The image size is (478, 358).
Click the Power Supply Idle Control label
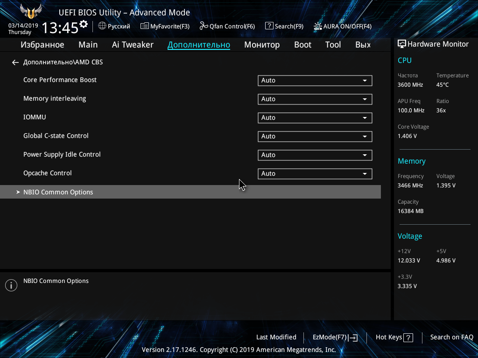point(62,155)
